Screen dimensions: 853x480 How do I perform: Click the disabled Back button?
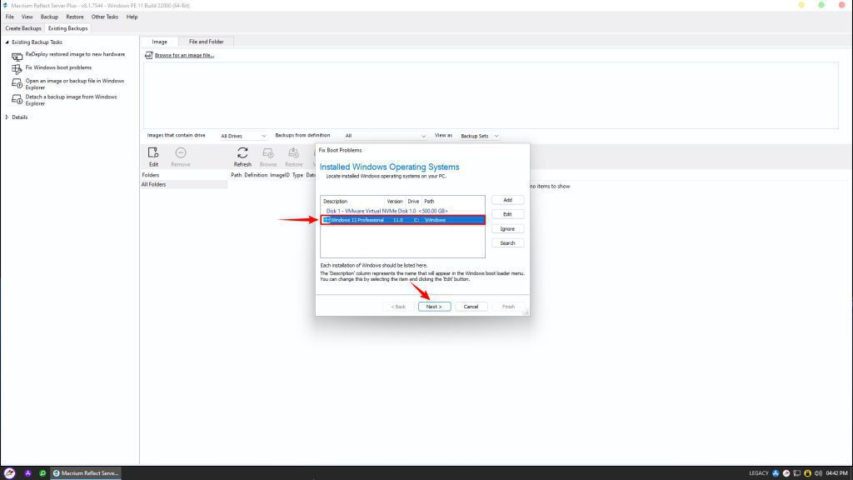point(398,307)
